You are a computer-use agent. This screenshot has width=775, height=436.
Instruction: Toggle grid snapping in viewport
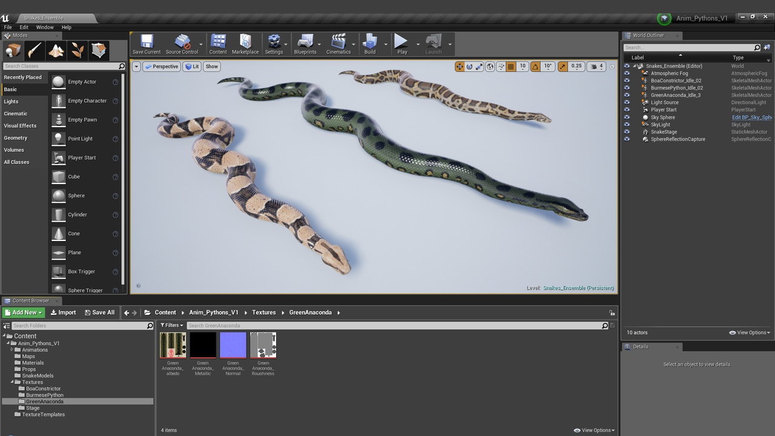(x=510, y=67)
